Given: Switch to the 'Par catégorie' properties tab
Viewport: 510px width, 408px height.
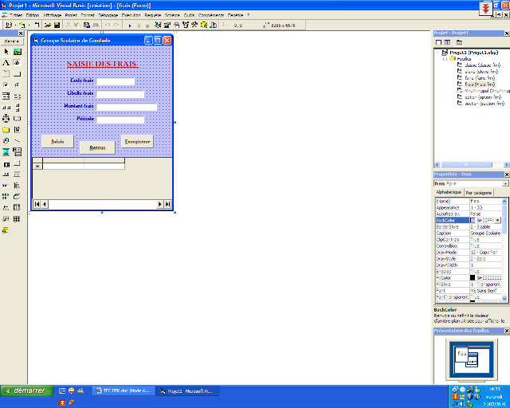Looking at the screenshot, I should pos(479,193).
